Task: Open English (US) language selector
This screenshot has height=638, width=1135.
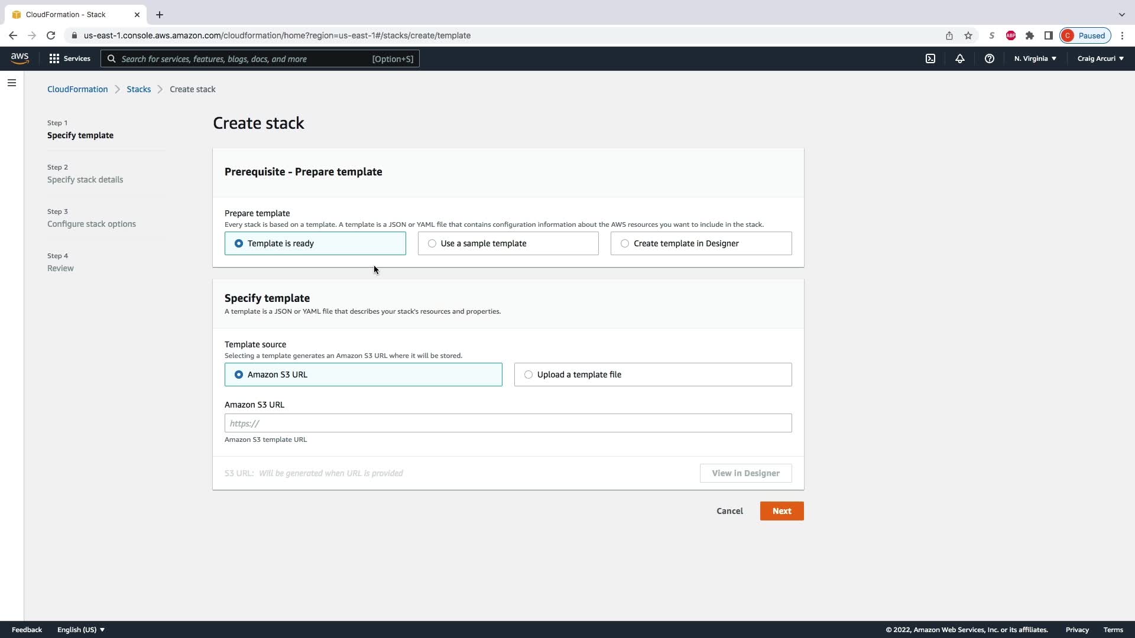Action: [81, 630]
